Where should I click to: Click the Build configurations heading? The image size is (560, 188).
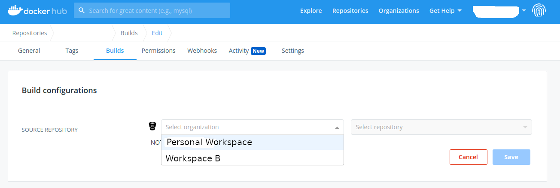point(59,91)
